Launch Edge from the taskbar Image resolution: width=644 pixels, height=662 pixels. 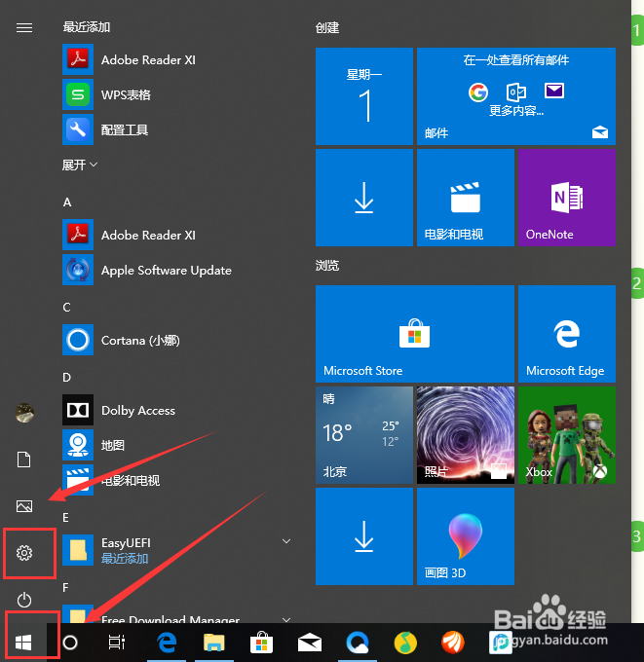click(167, 643)
